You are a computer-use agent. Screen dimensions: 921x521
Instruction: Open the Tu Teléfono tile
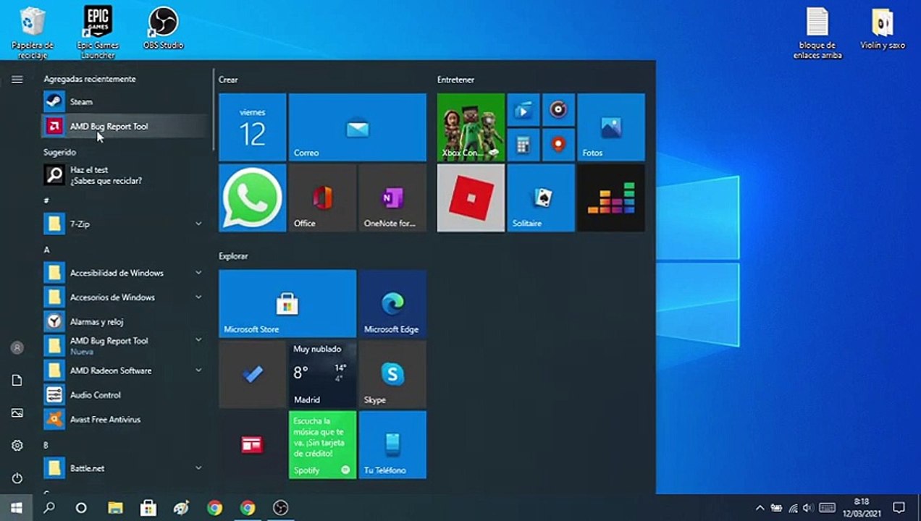point(392,444)
